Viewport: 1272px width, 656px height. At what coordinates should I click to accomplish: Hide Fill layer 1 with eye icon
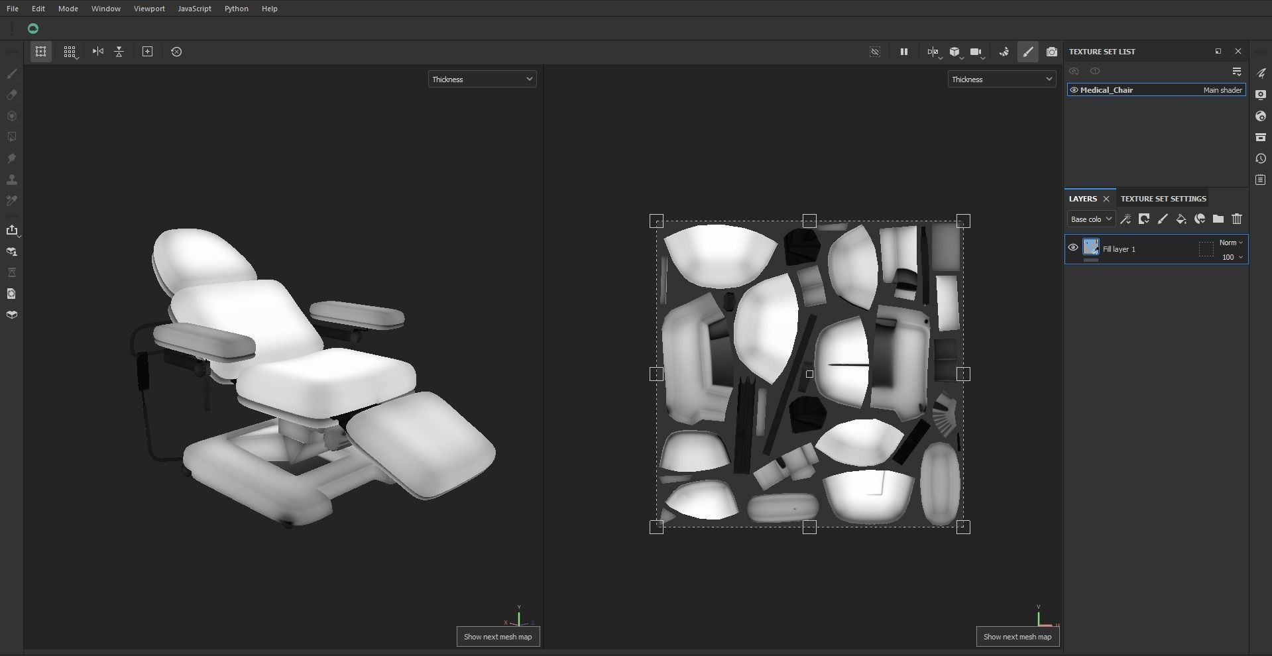click(1073, 248)
